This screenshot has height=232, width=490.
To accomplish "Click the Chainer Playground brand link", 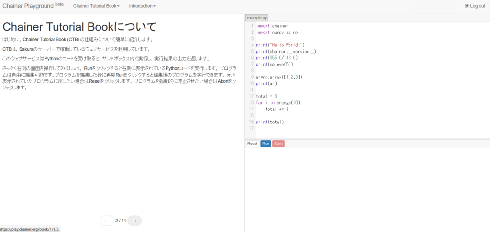I will 33,6.
